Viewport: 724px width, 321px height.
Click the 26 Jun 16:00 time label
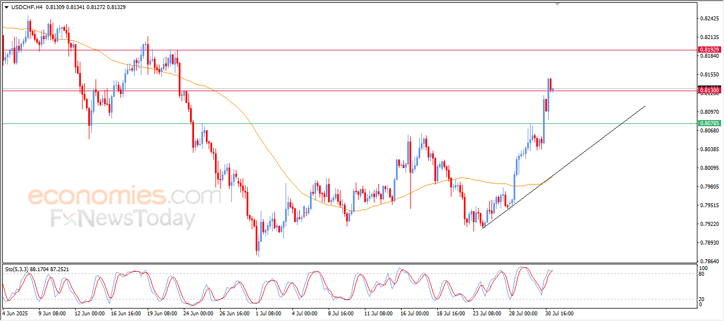click(x=235, y=313)
